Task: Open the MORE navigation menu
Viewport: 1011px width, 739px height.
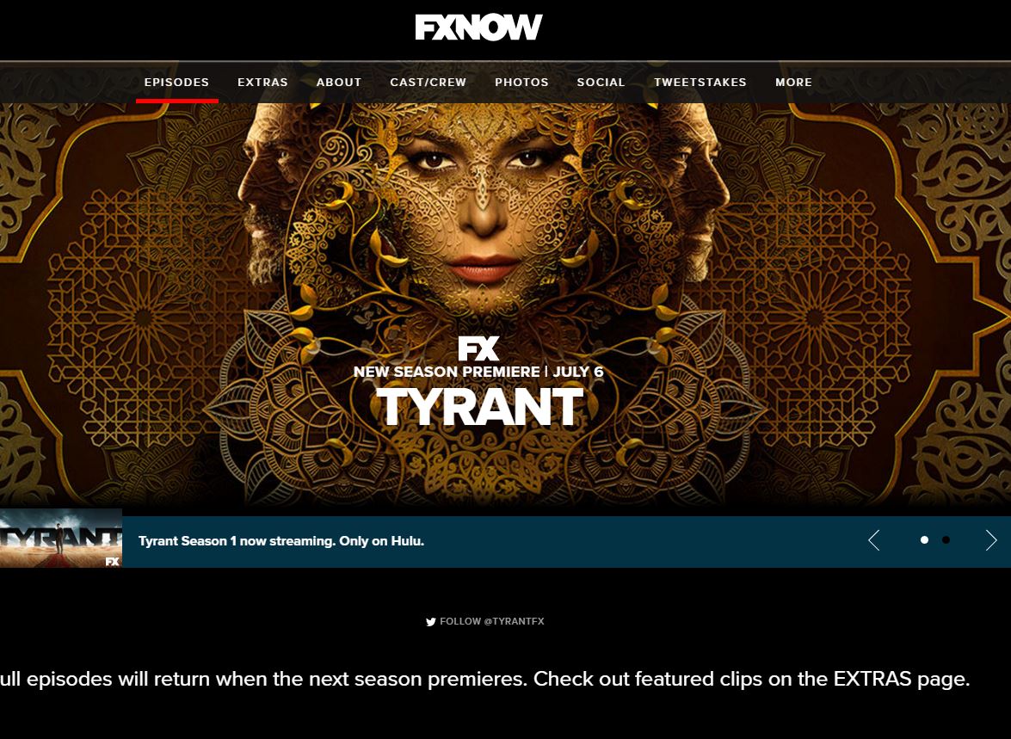Action: click(x=793, y=83)
